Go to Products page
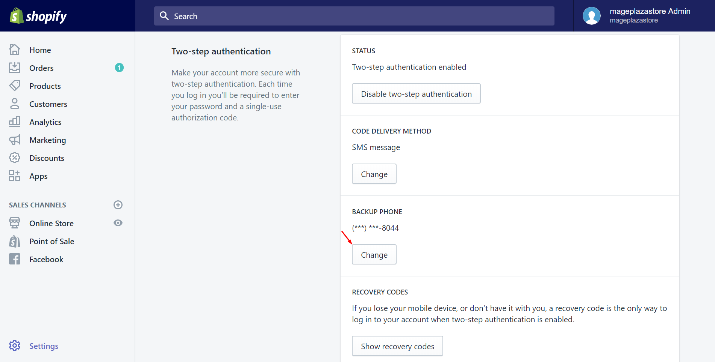The width and height of the screenshot is (715, 362). pos(45,86)
